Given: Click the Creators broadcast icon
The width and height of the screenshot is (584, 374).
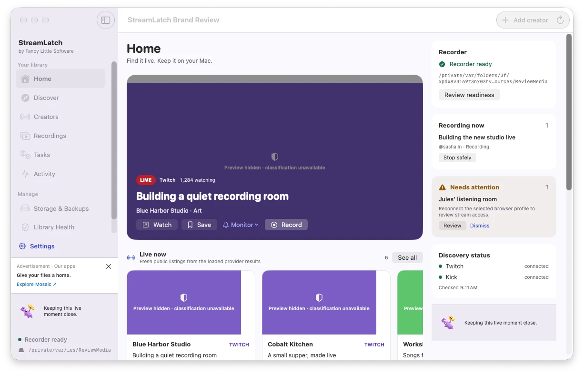Looking at the screenshot, I should pos(25,117).
